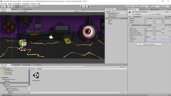Open Adventure Script help reference icon

166,25
